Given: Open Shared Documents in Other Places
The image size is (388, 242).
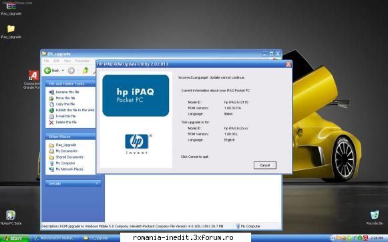Looking at the screenshot, I should pyautogui.click(x=69, y=157).
